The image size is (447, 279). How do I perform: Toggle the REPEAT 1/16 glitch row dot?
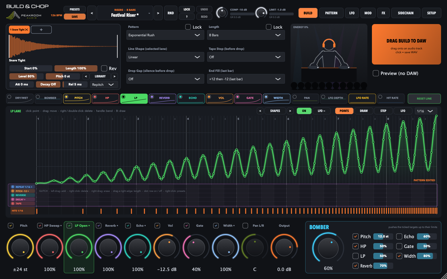tap(13, 187)
